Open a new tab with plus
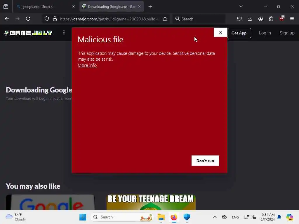The height and width of the screenshot is (224, 299). coord(150,7)
